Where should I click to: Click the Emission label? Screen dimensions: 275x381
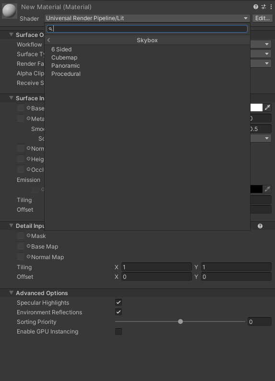tap(28, 180)
